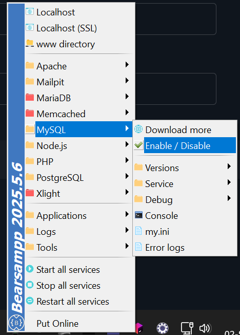Expand the Tools submenu arrow
Image resolution: width=240 pixels, height=335 pixels.
pos(127,246)
